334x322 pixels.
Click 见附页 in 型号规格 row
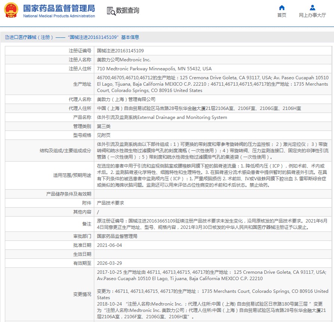(x=104, y=135)
